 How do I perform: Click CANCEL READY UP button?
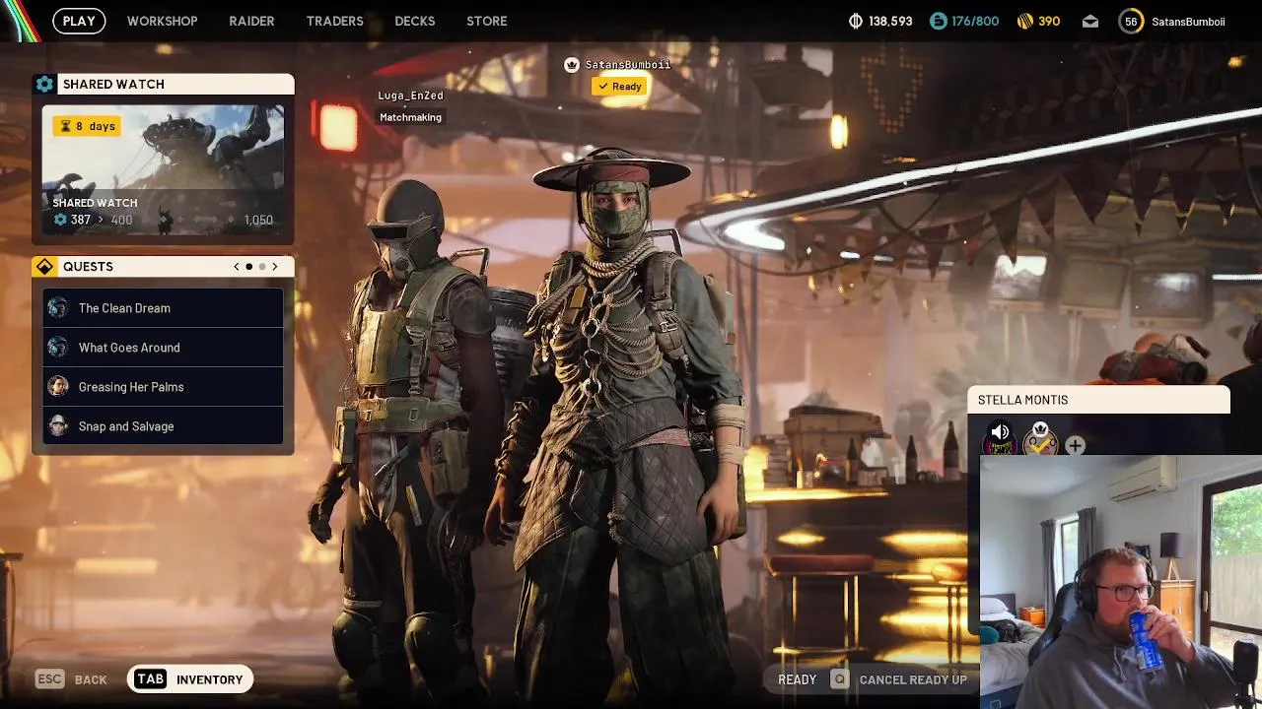click(913, 679)
